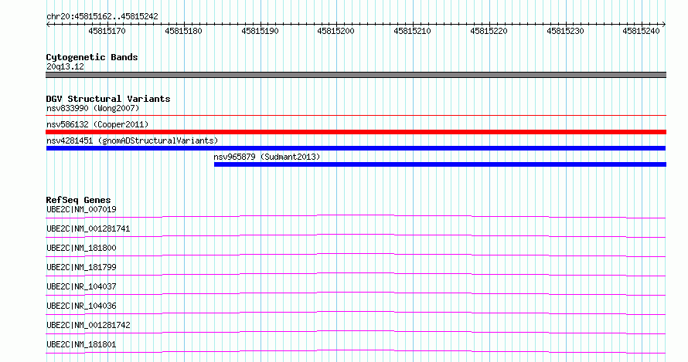Select the RefSeq Genes track title

point(78,200)
